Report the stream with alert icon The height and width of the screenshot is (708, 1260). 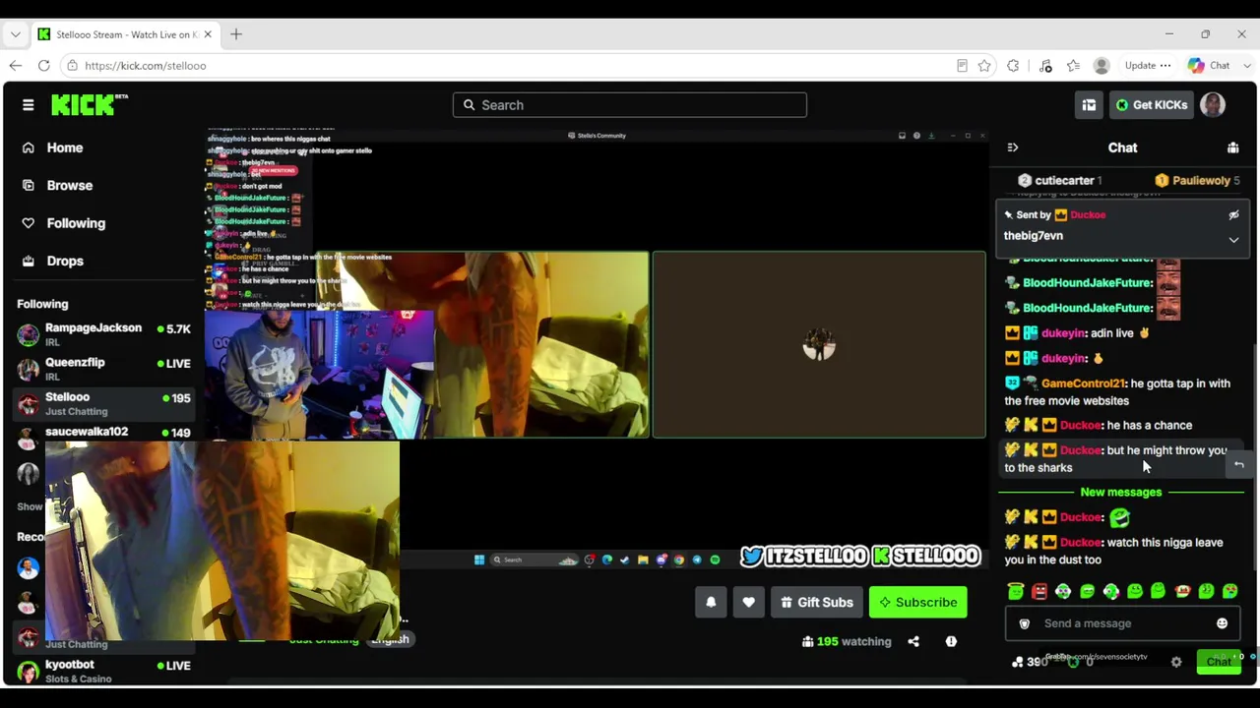click(951, 641)
